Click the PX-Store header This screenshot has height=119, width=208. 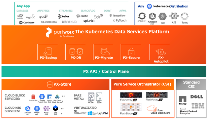point(55,85)
